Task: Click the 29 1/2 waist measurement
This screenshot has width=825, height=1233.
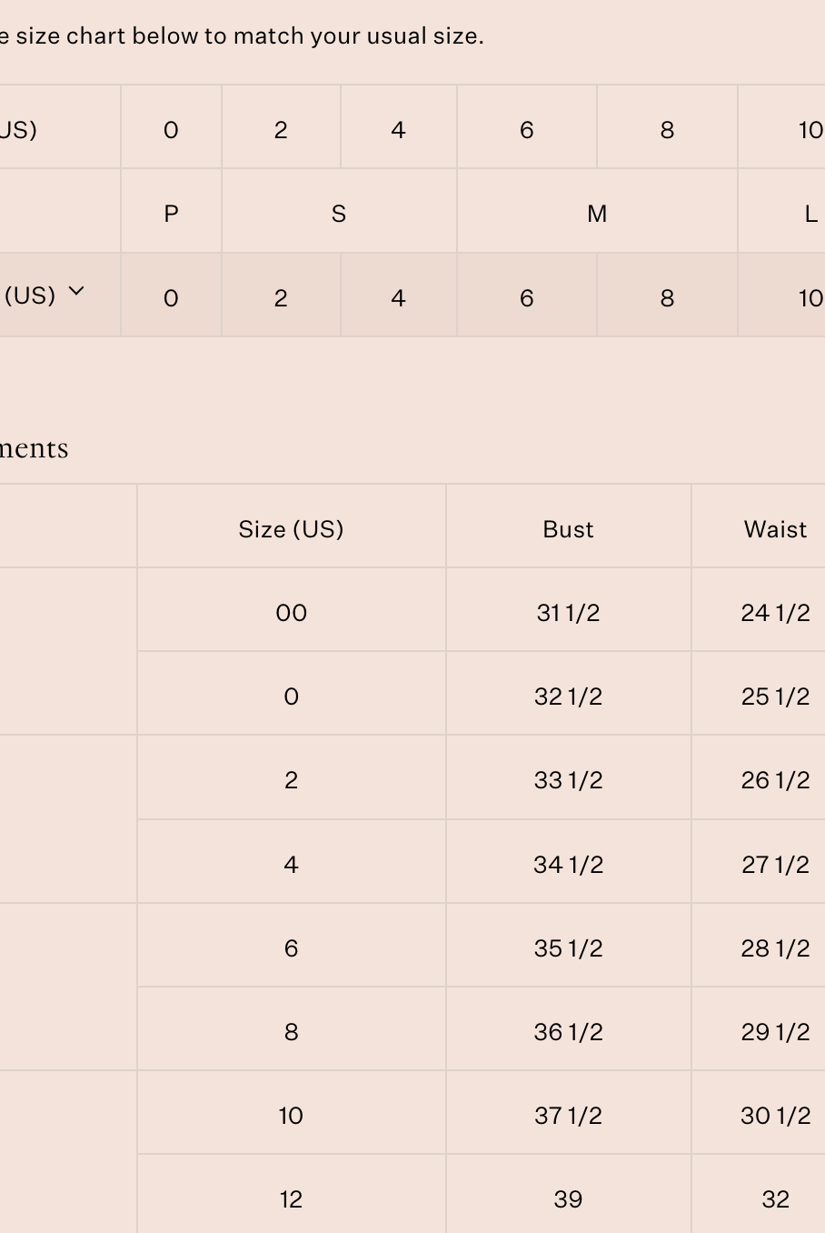Action: coord(775,1032)
